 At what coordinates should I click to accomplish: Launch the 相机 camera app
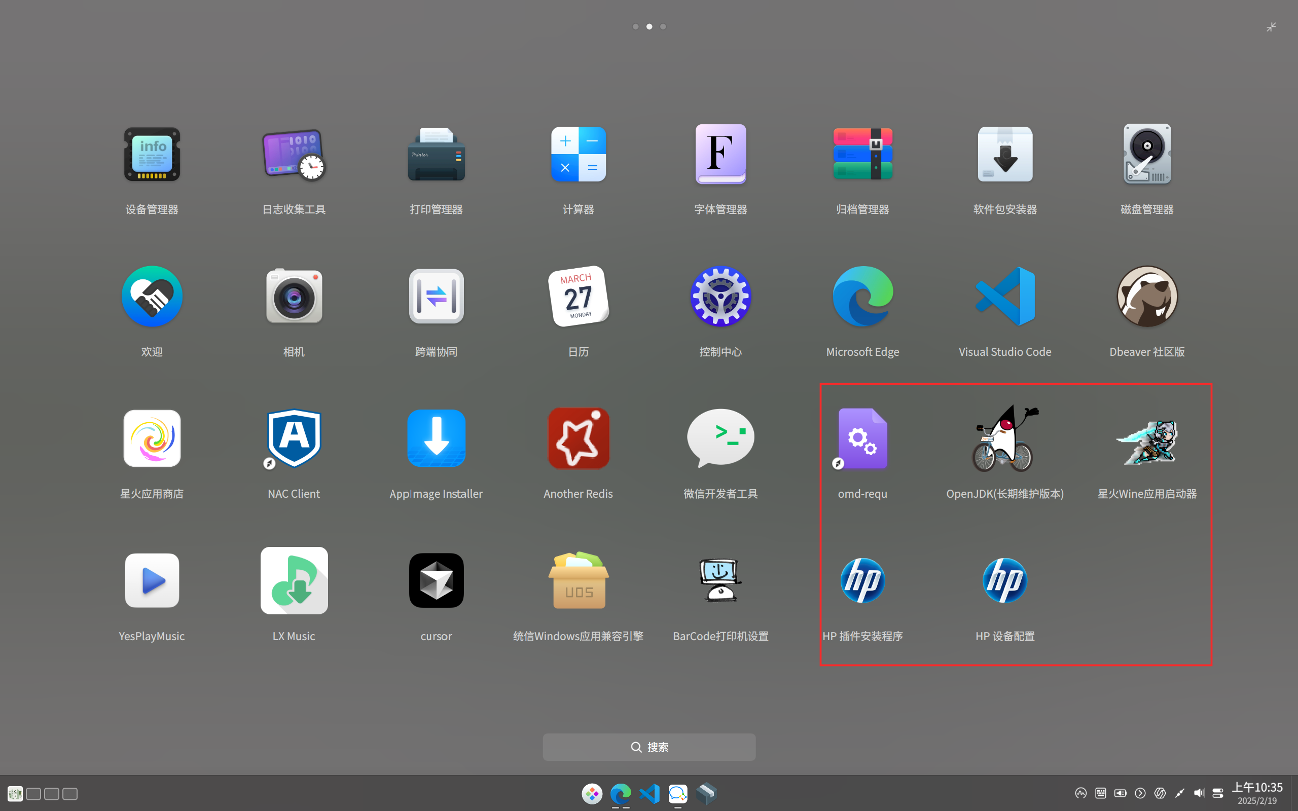pos(294,296)
